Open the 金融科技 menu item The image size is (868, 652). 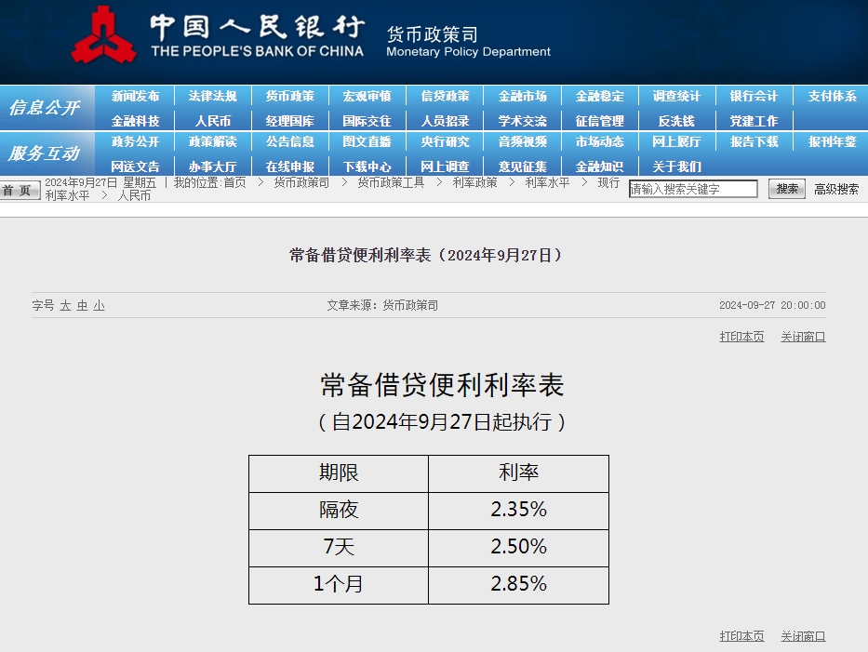pos(135,121)
